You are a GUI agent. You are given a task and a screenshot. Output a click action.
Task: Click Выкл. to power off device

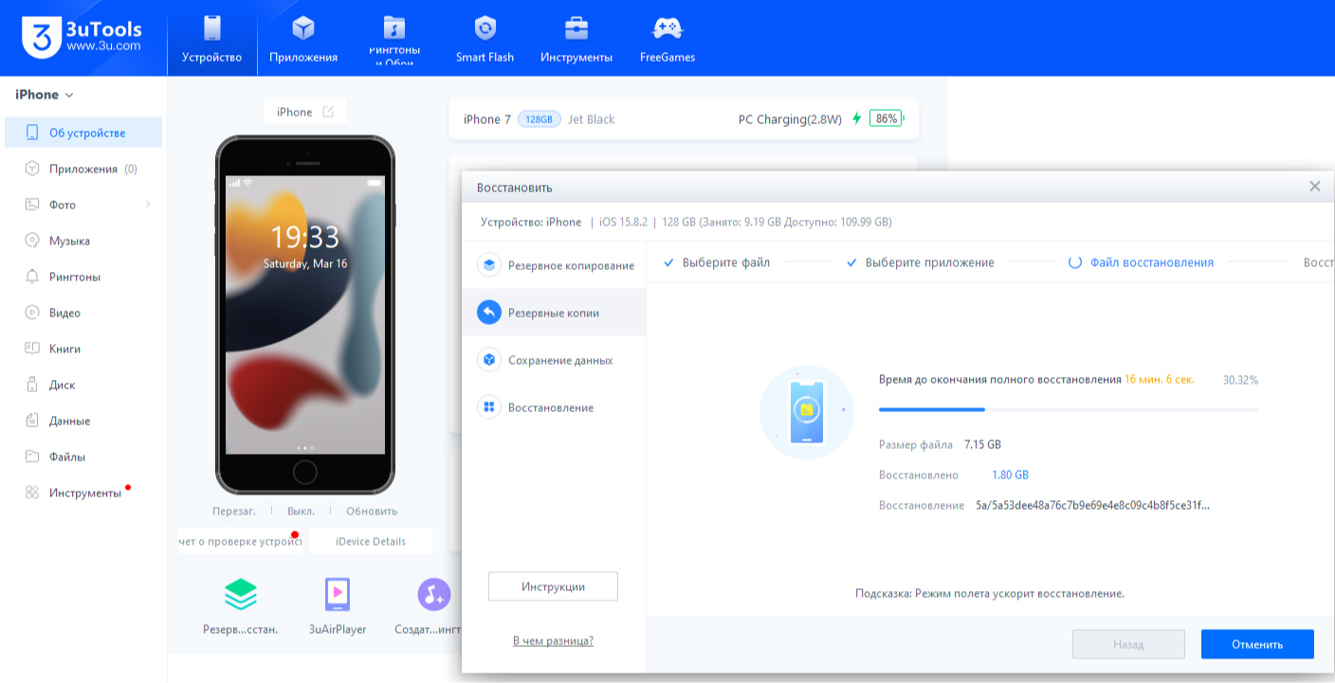301,511
